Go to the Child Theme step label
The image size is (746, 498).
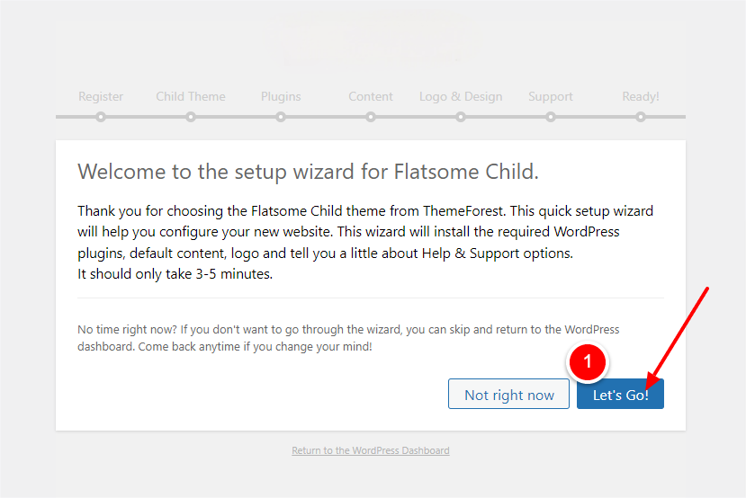click(191, 96)
